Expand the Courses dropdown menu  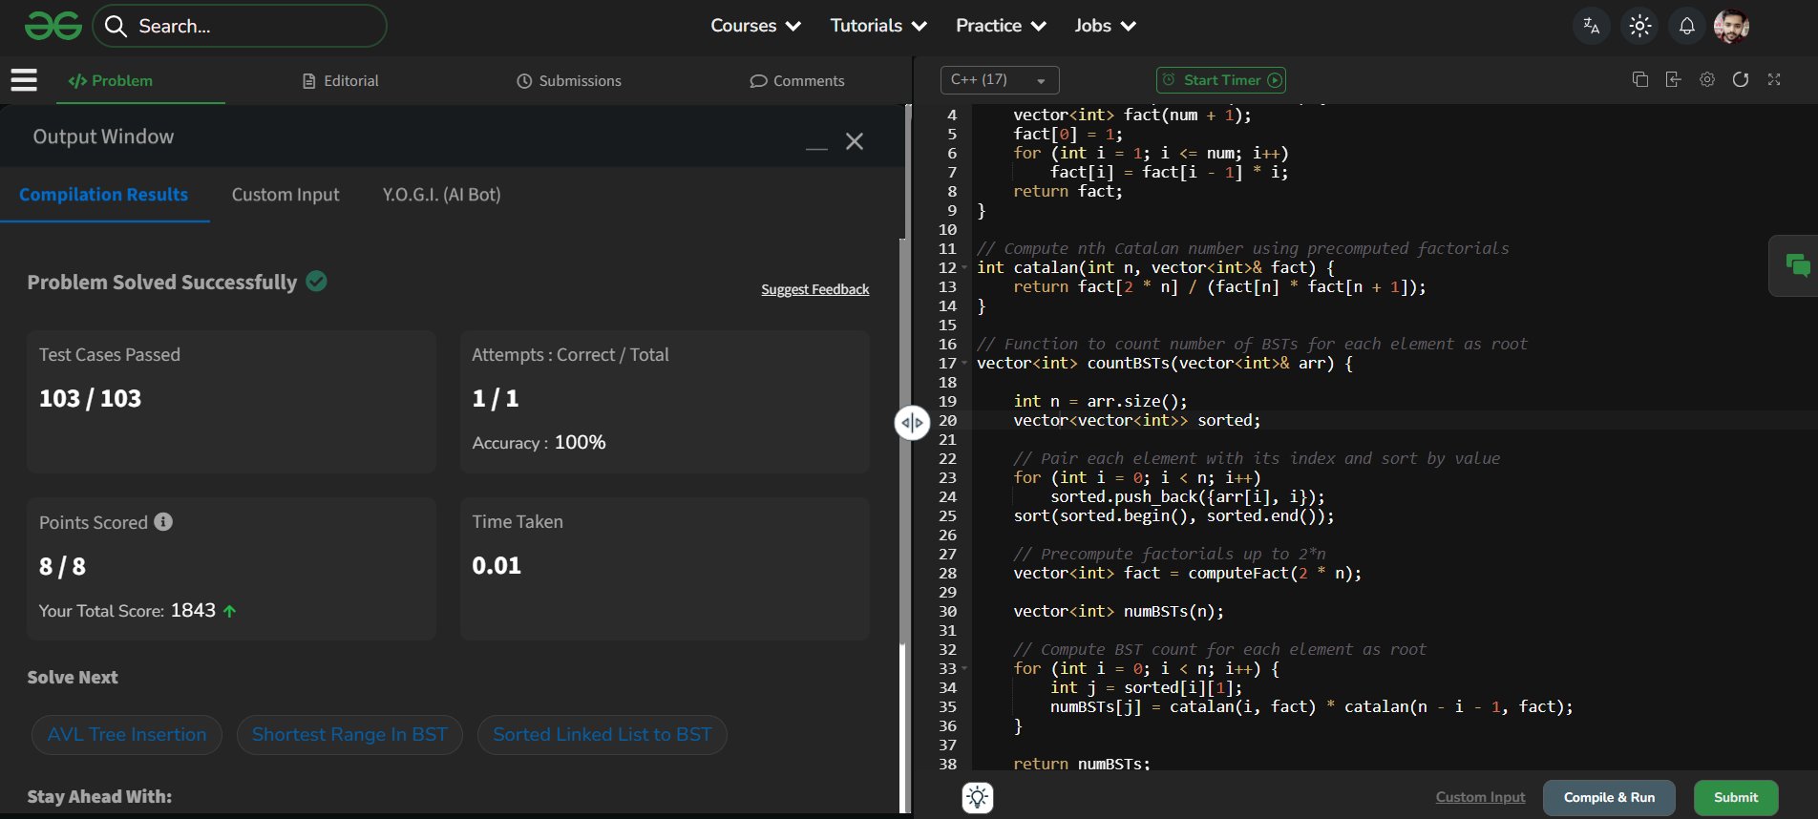(755, 26)
